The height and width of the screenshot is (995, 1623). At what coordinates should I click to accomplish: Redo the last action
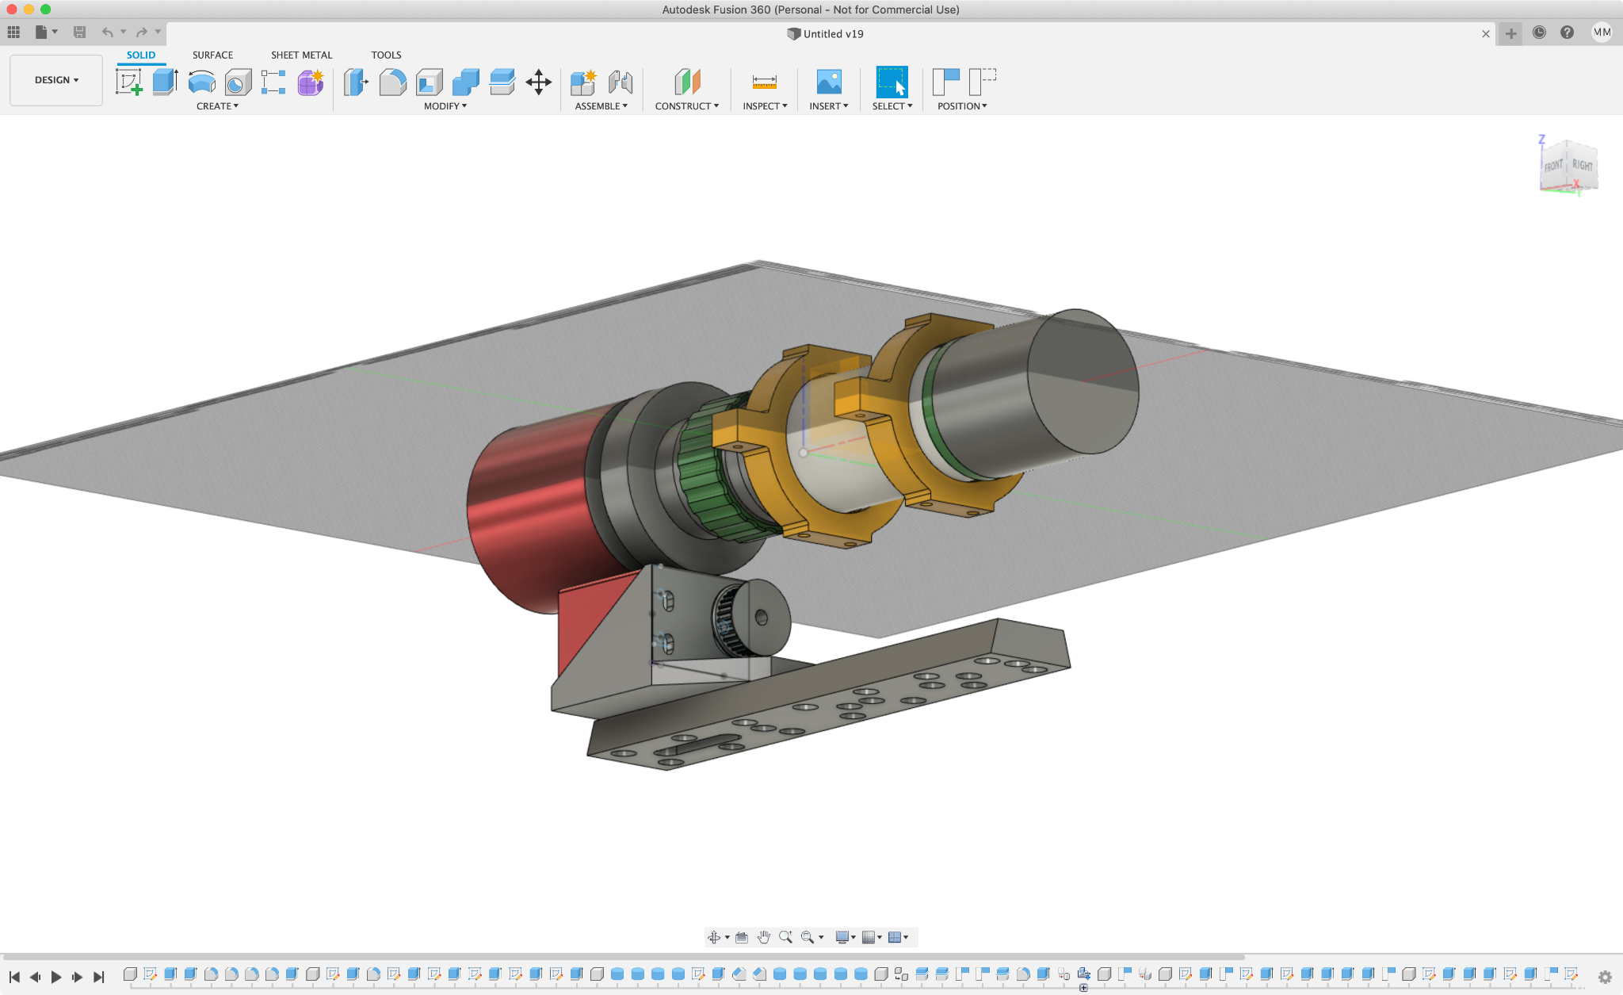coord(142,33)
